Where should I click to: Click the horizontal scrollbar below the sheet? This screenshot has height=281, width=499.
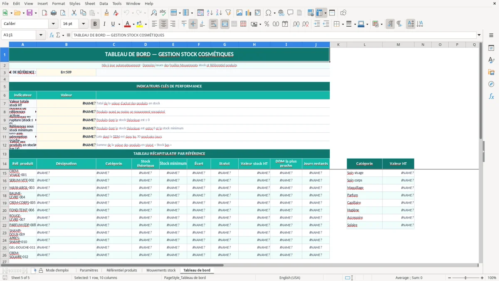pyautogui.click(x=239, y=265)
